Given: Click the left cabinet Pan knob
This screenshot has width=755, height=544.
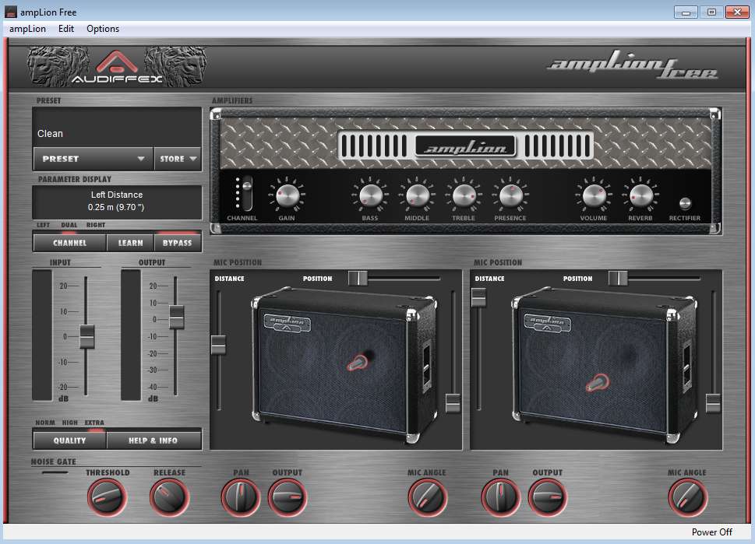Looking at the screenshot, I should [x=240, y=497].
